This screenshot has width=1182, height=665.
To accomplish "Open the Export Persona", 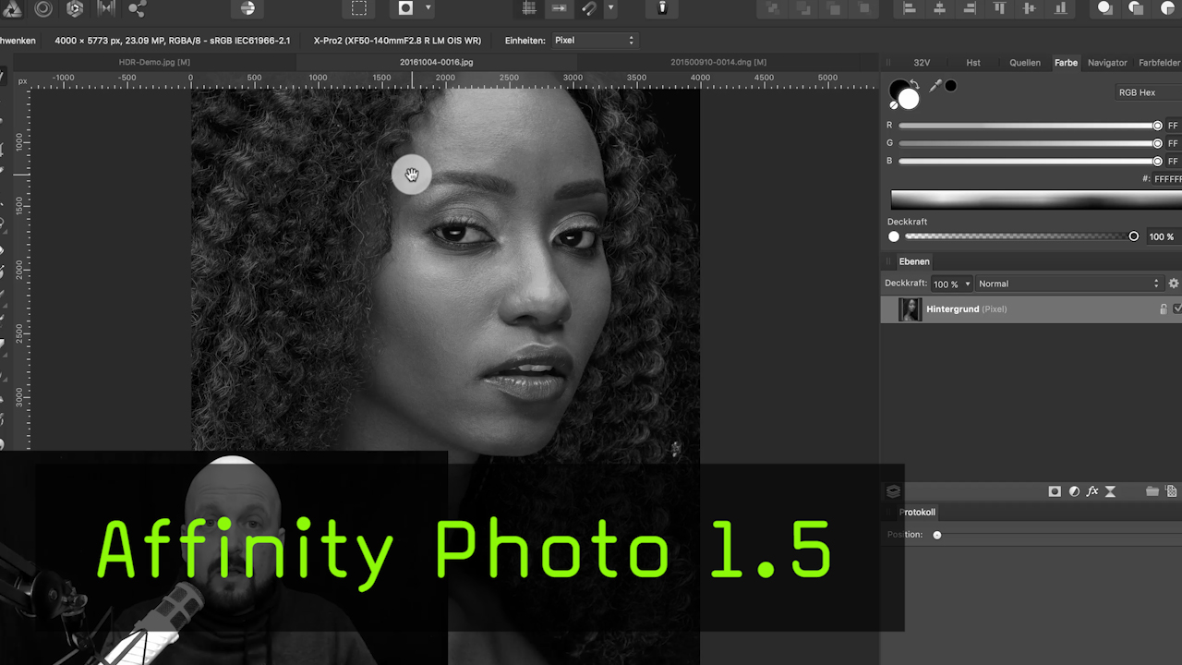I will coord(137,8).
